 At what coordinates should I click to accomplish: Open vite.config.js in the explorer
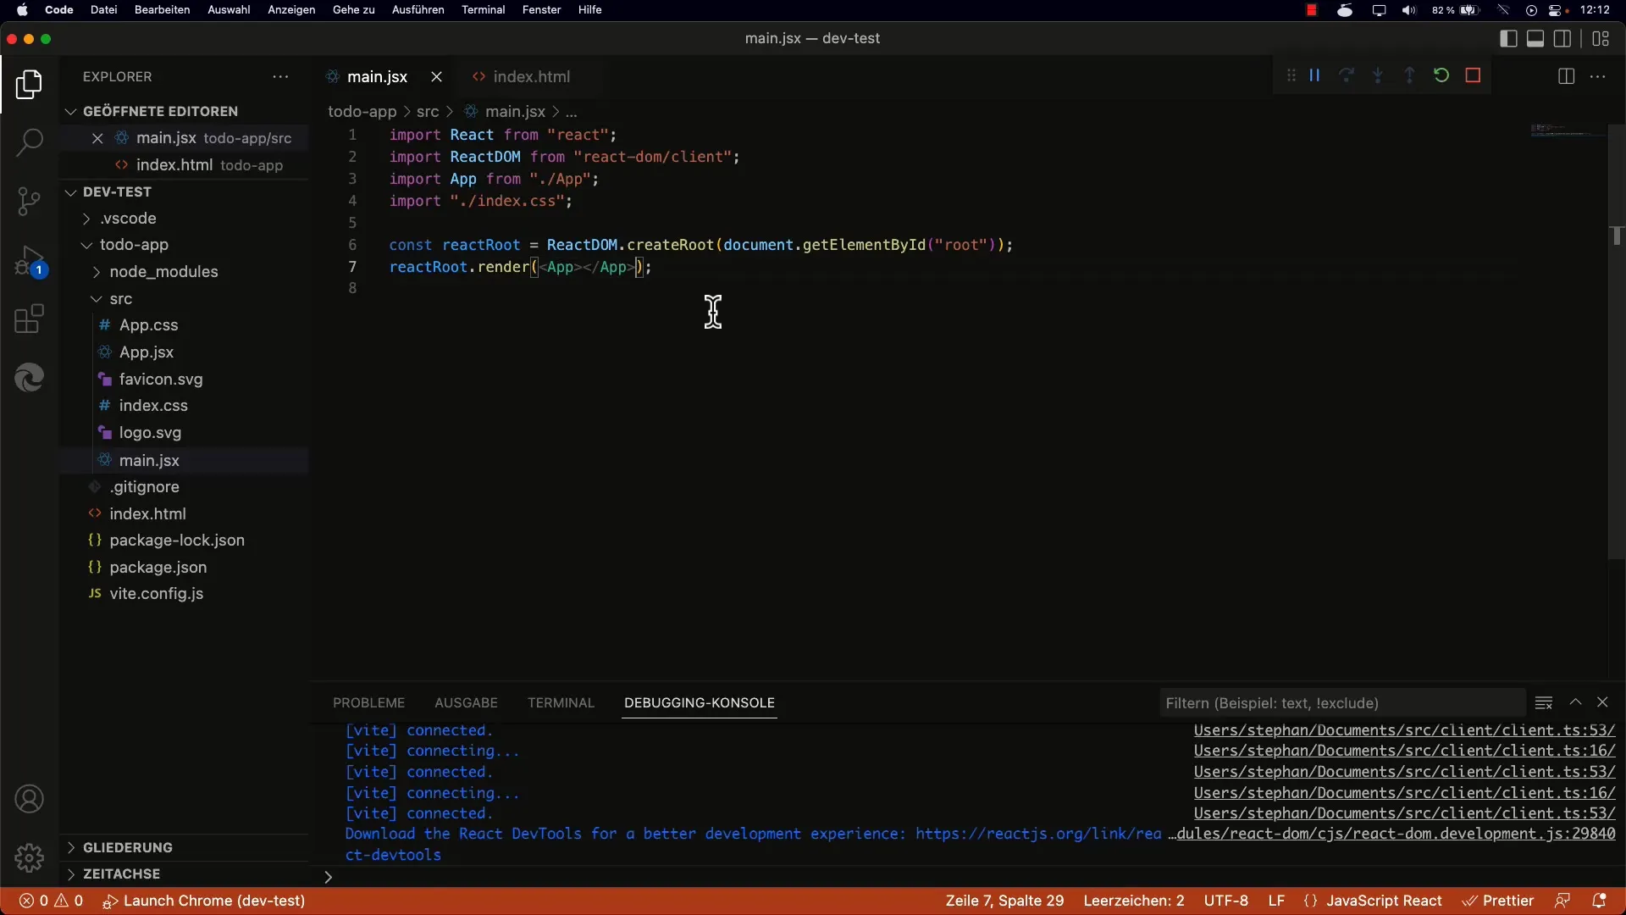pyautogui.click(x=156, y=594)
